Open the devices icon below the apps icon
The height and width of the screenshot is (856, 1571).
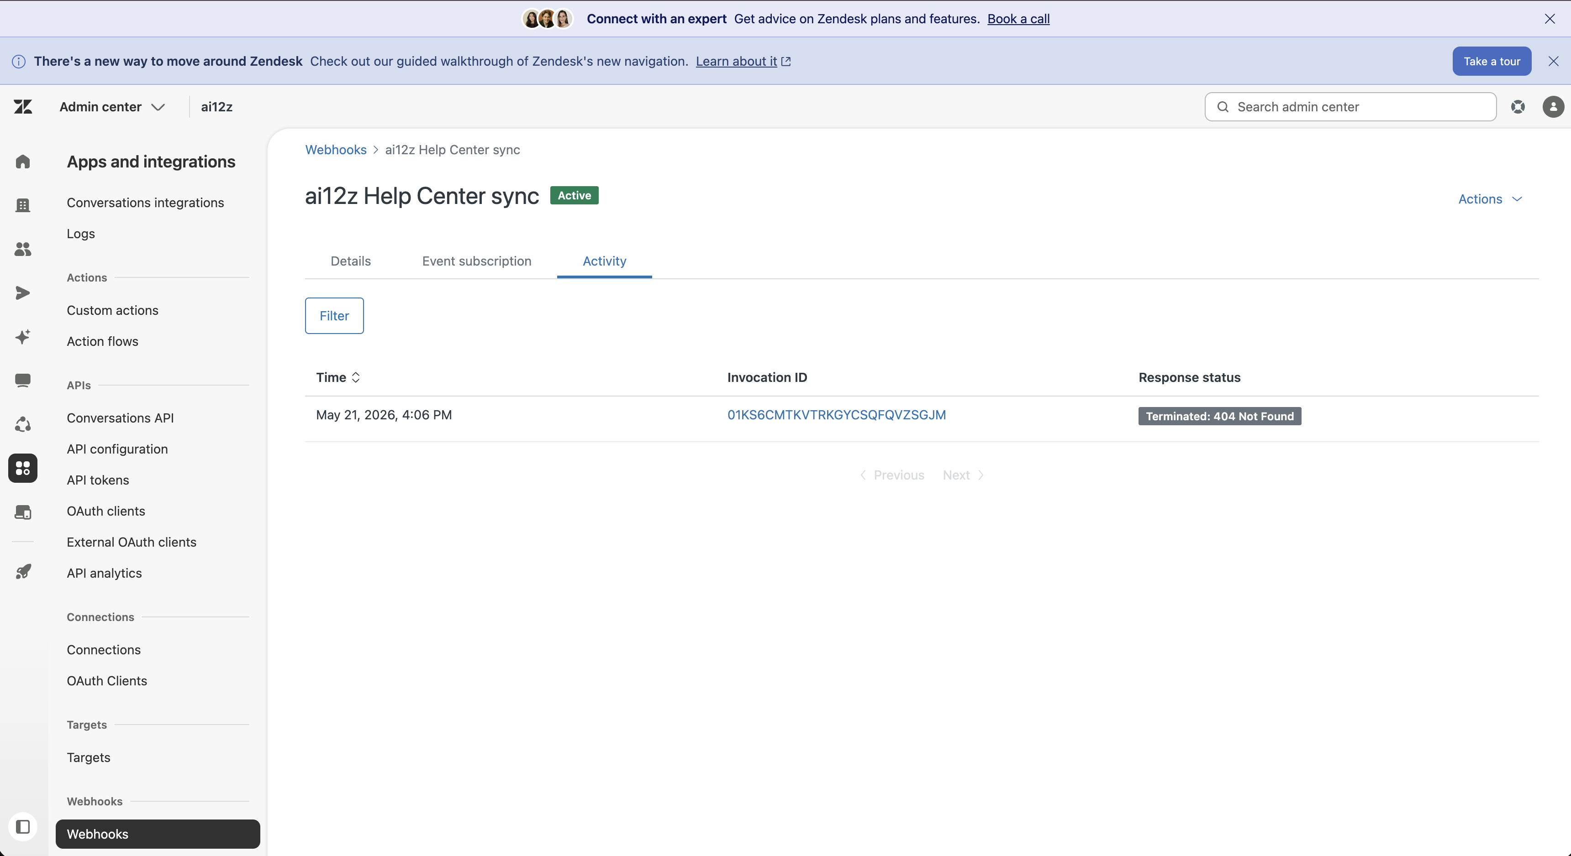tap(22, 512)
